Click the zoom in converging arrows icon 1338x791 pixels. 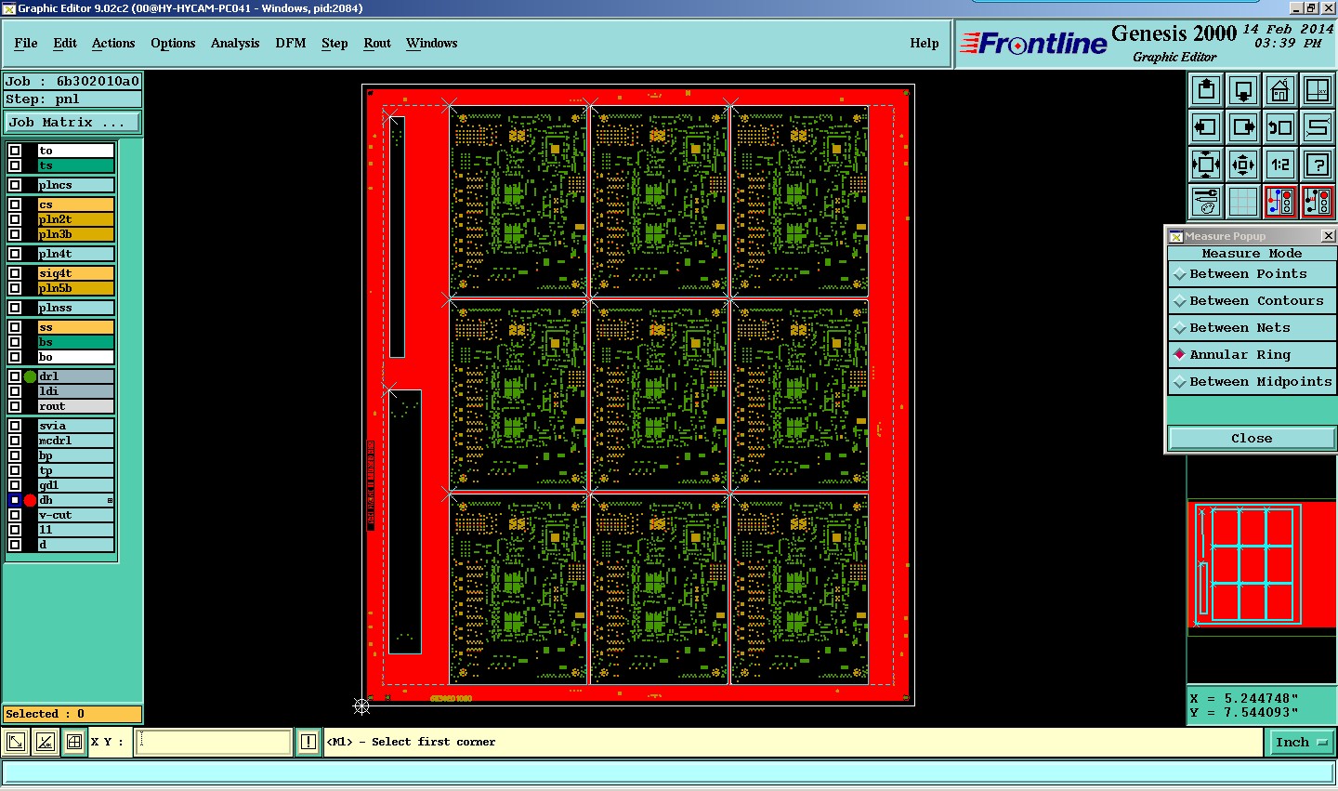[1206, 165]
